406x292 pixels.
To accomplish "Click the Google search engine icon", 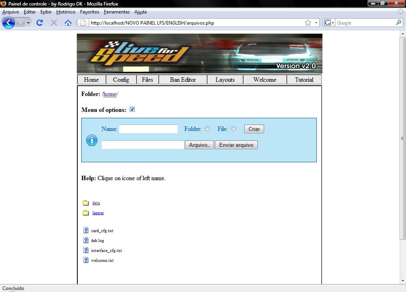I will [x=327, y=23].
